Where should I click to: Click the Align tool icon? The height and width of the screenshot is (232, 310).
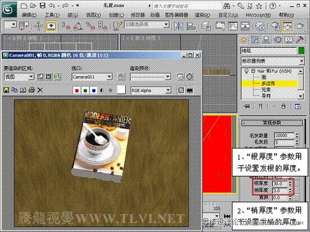[x=191, y=26]
